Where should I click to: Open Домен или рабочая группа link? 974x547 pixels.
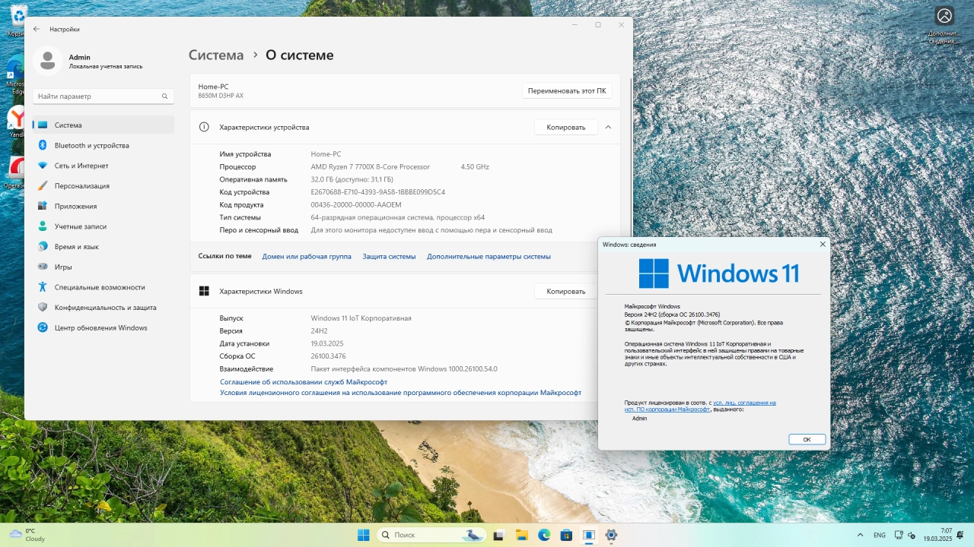pyautogui.click(x=307, y=257)
